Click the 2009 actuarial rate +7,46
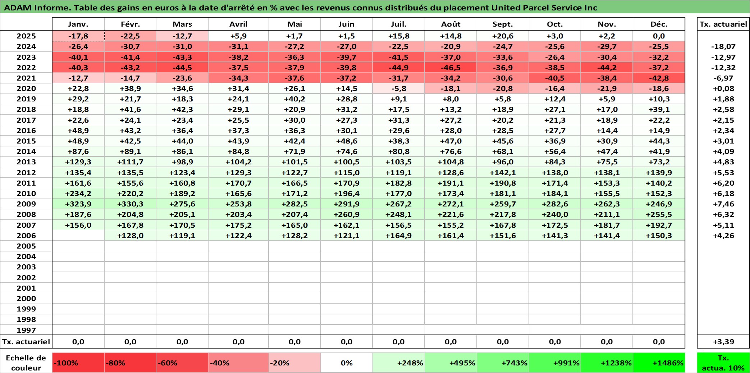 pos(723,204)
